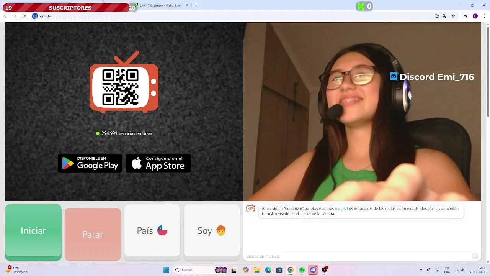Open the reglas link in chat
Viewport: 490px width, 276px height.
point(340,209)
